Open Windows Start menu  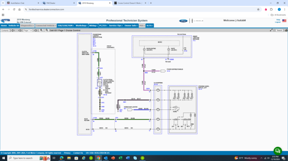pos(4,158)
